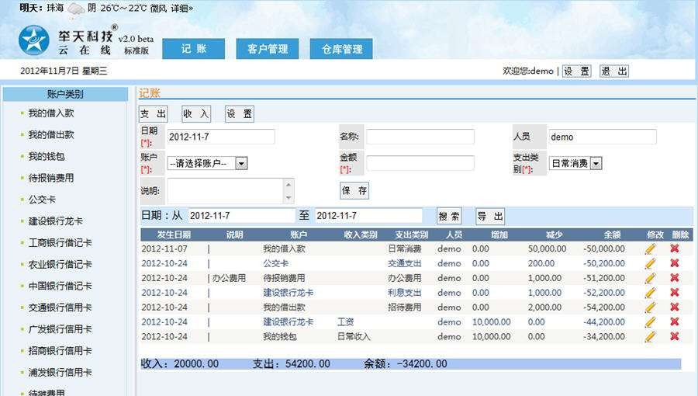Edit the 待报销费用 row with pencil icon

click(x=650, y=279)
